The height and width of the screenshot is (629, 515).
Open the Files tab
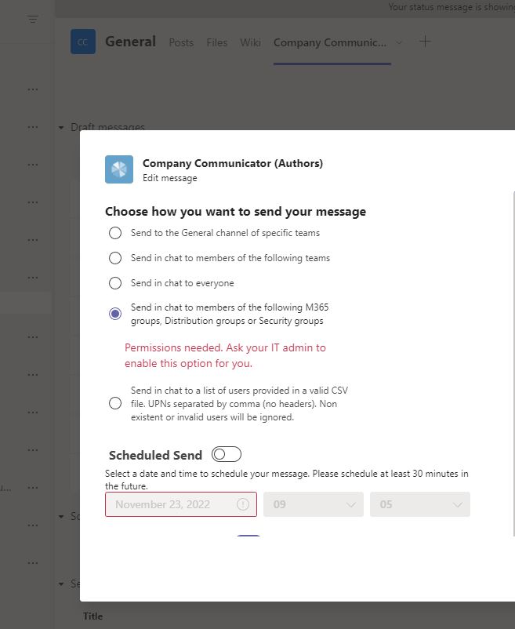coord(216,43)
